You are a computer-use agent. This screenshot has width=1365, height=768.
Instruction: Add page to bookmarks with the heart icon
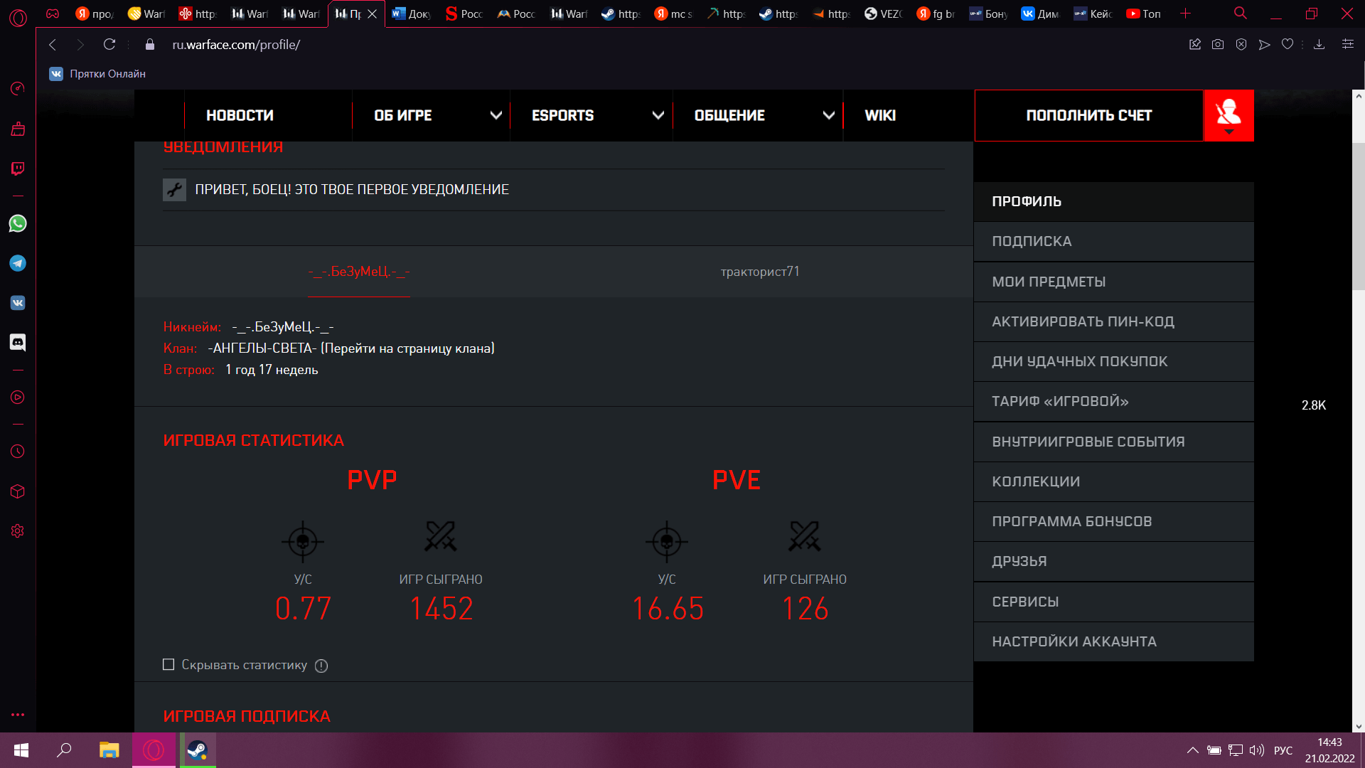pos(1288,44)
